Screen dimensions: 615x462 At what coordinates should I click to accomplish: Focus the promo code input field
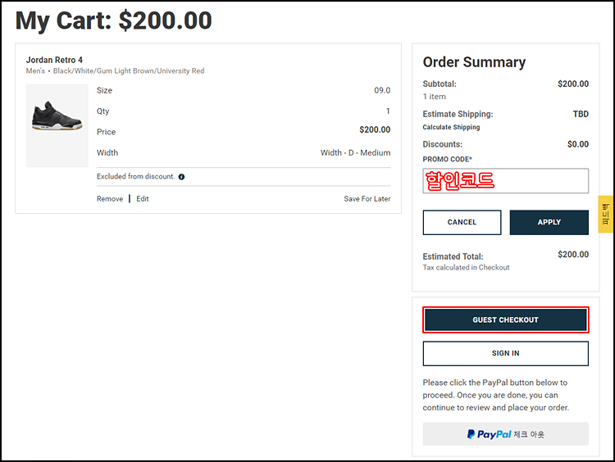[x=506, y=181]
